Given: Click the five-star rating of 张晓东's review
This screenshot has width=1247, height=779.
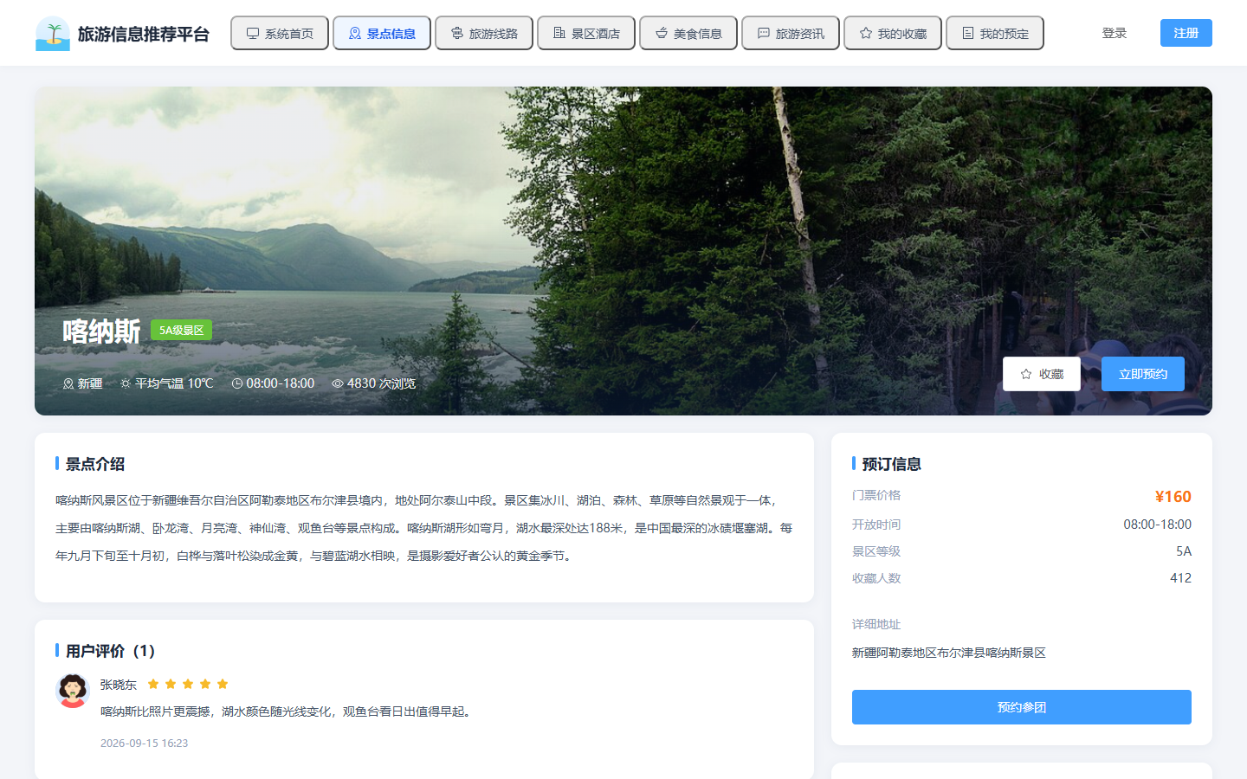Looking at the screenshot, I should click(x=188, y=684).
